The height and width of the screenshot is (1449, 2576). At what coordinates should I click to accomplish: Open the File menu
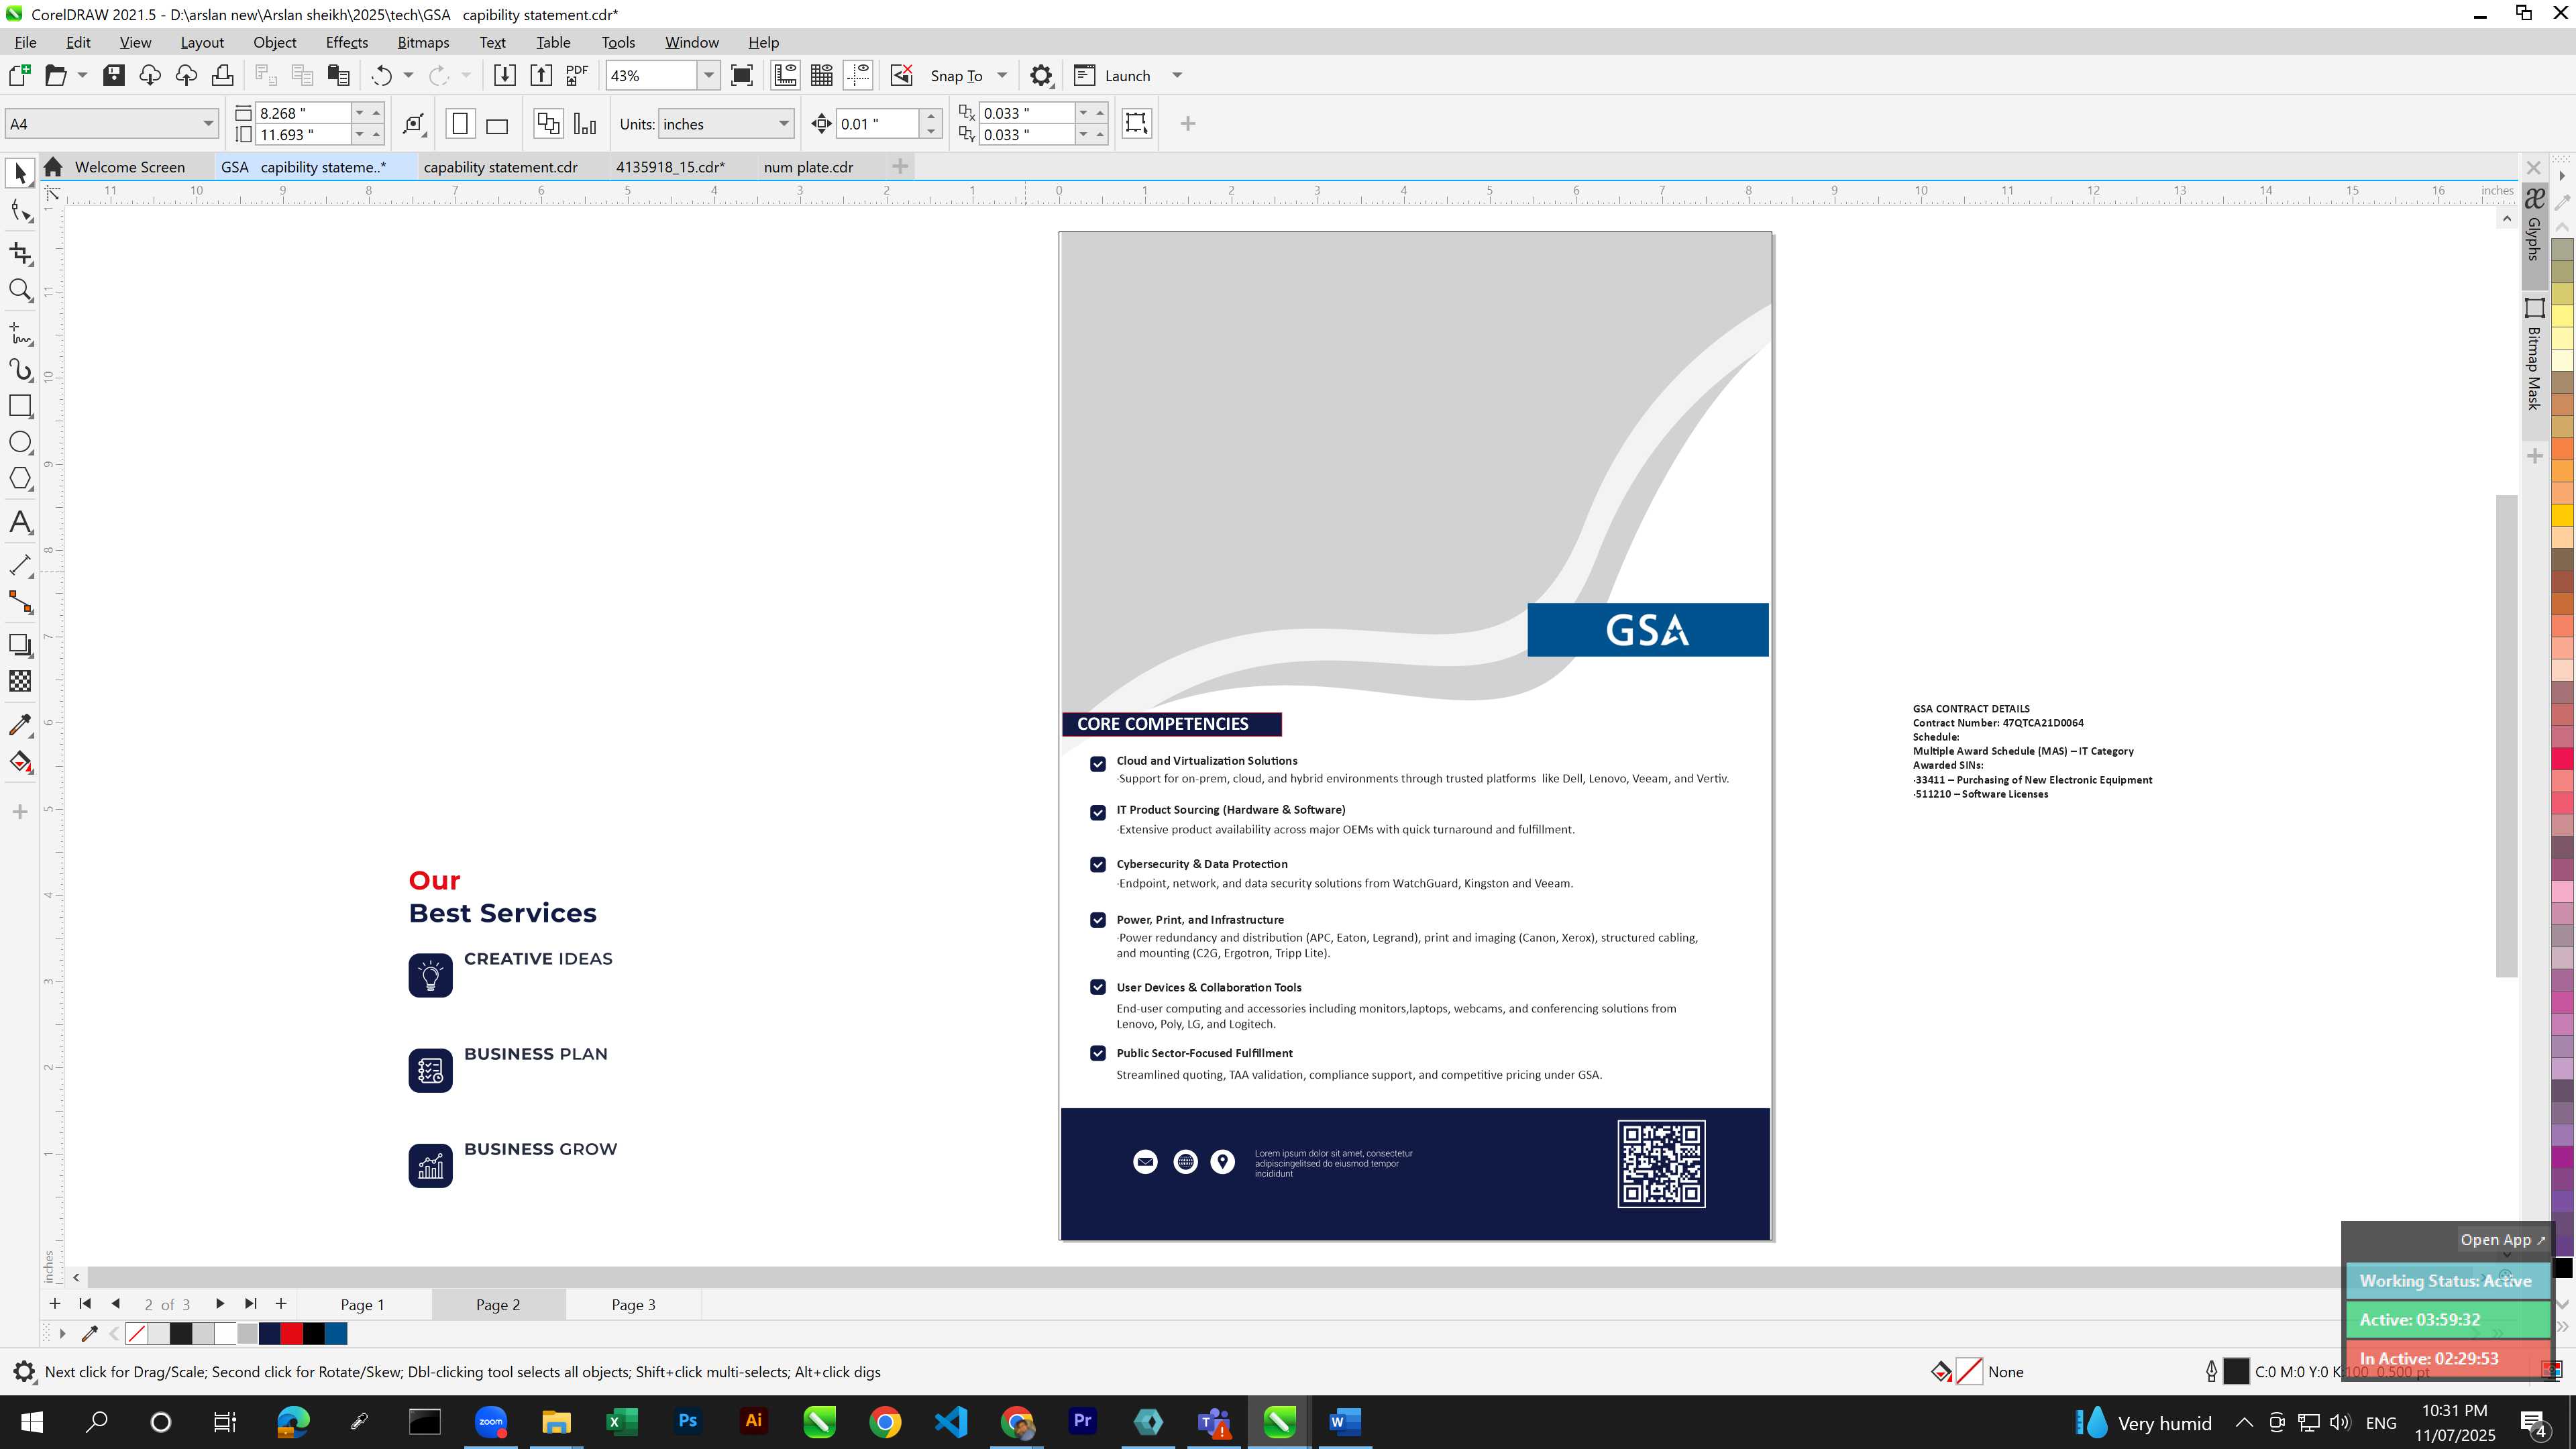(x=26, y=42)
